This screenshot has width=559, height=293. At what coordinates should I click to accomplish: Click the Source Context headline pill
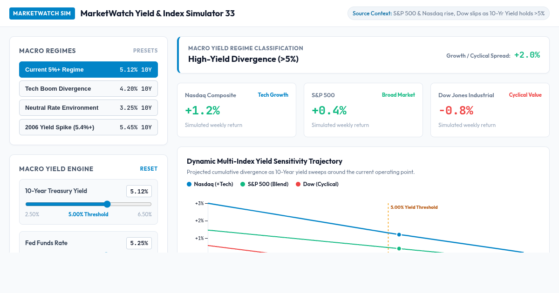coord(449,13)
